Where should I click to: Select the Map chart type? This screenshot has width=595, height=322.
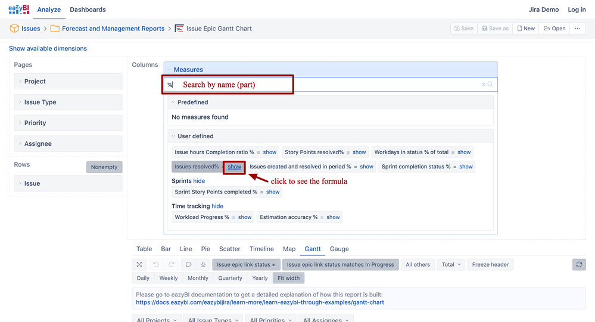pos(289,249)
